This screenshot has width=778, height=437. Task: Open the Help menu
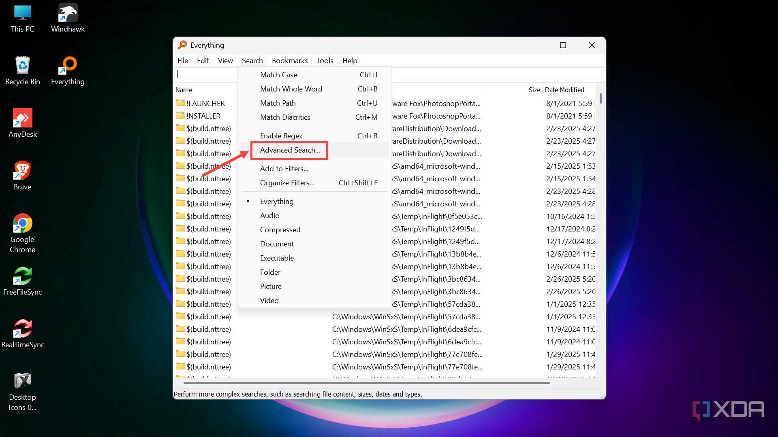point(350,61)
